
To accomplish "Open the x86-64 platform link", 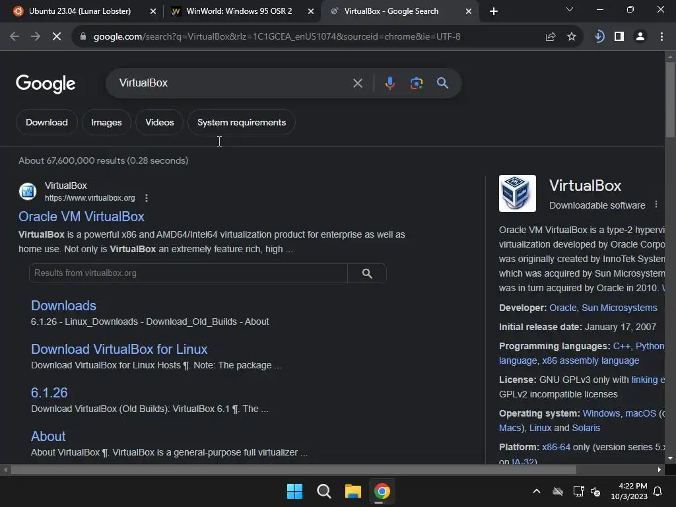I will coord(556,447).
